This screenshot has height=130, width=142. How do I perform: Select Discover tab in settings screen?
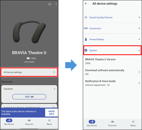(x=113, y=123)
